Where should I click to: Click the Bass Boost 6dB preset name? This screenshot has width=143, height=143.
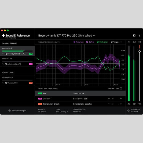[x=80, y=99]
